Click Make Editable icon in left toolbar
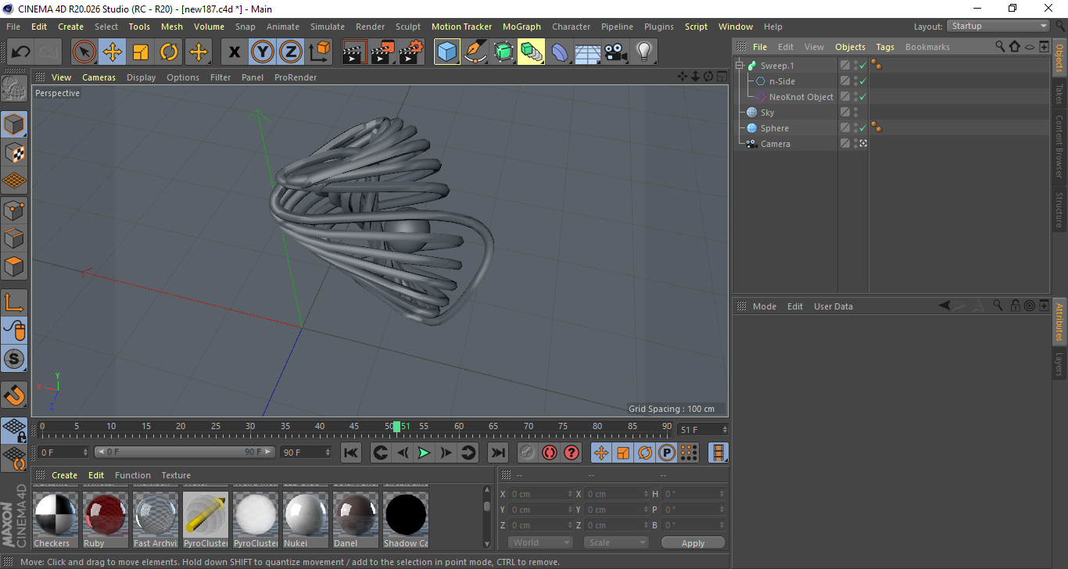The height and width of the screenshot is (569, 1068). click(14, 89)
